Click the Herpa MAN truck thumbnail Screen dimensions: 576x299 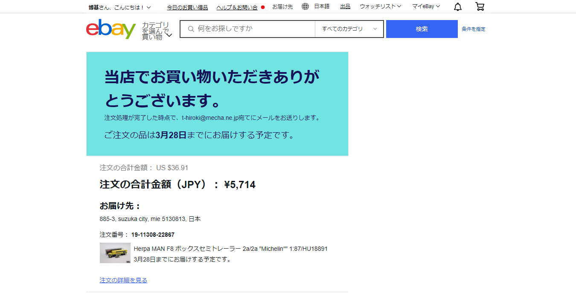[x=115, y=253]
